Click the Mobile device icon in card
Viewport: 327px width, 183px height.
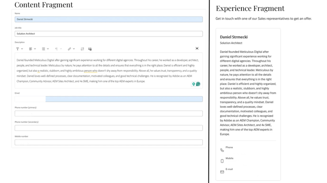[x=222, y=161]
